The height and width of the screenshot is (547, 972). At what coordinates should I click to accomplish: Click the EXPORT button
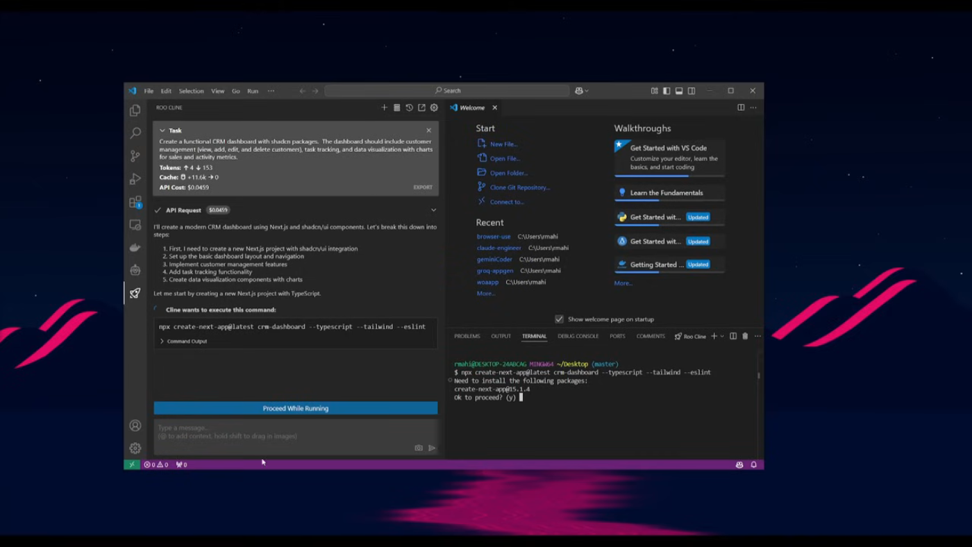(x=423, y=187)
